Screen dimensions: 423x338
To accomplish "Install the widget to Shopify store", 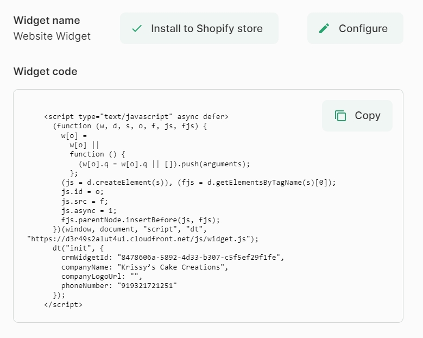I will (199, 29).
